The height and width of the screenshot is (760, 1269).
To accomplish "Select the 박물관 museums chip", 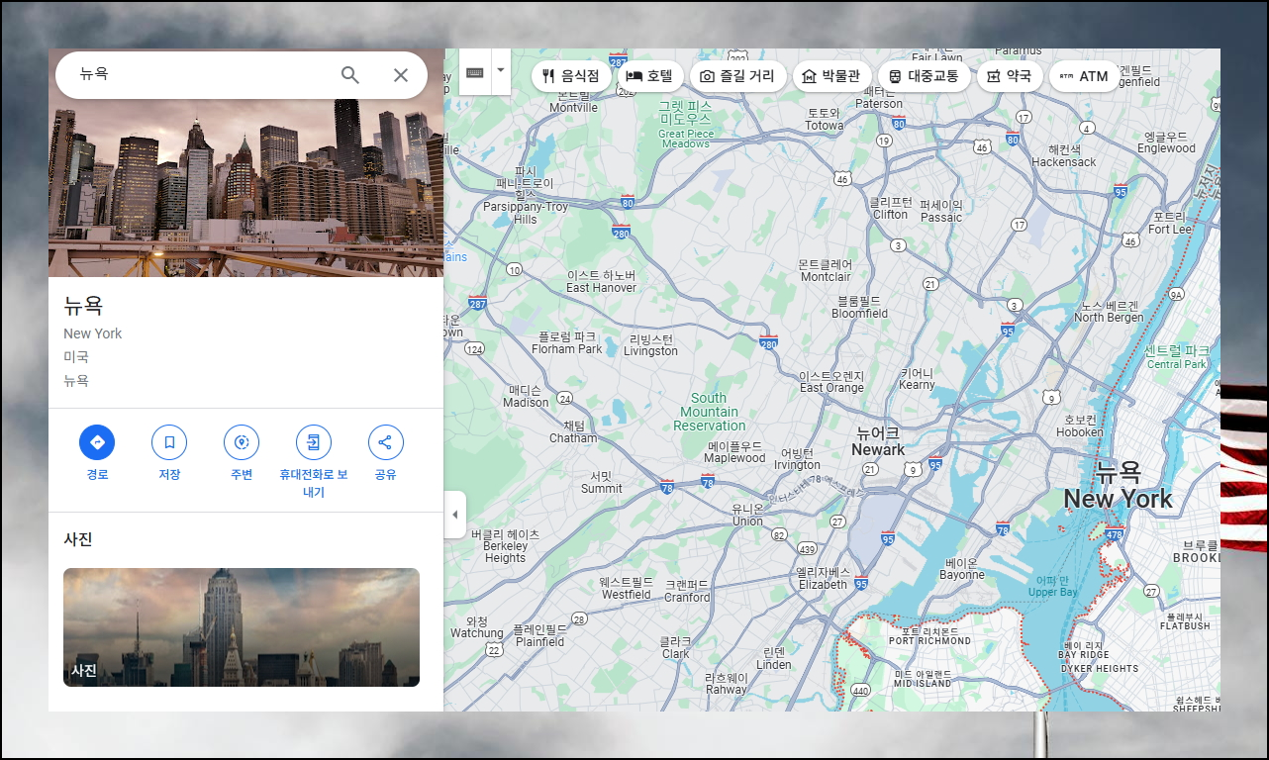I will (831, 76).
